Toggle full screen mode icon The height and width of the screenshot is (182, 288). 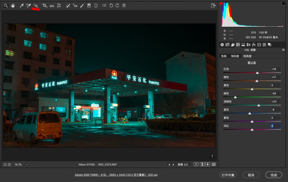click(x=213, y=5)
